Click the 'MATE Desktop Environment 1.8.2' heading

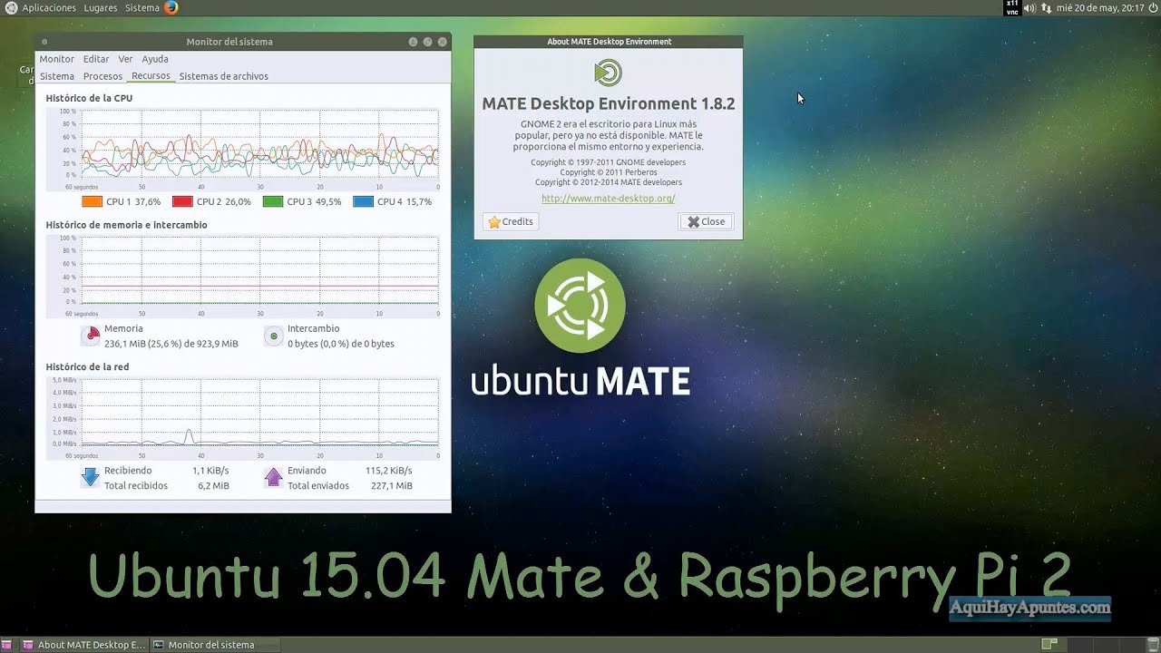tap(609, 103)
